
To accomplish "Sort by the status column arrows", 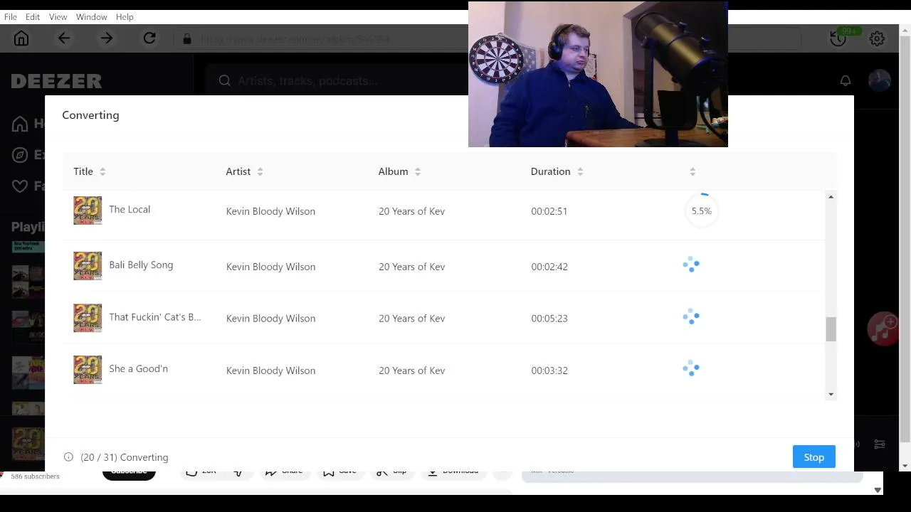I will point(693,171).
